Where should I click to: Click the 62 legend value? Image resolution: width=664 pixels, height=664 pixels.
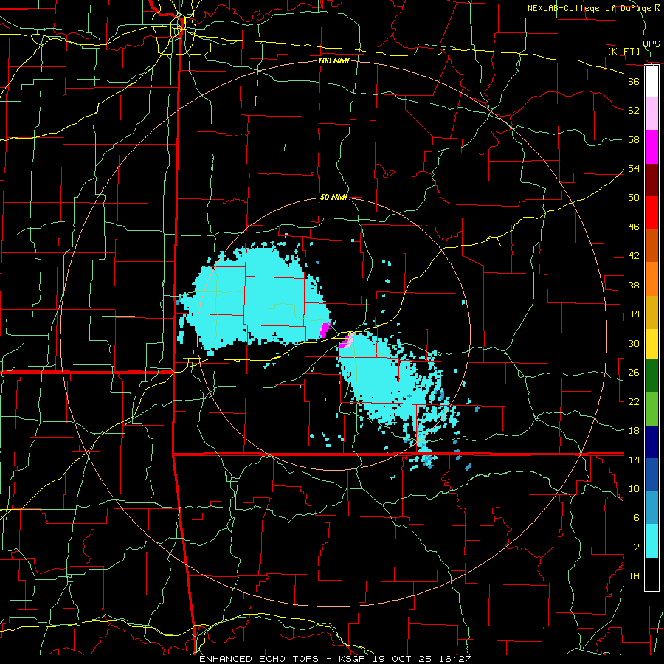(x=634, y=111)
